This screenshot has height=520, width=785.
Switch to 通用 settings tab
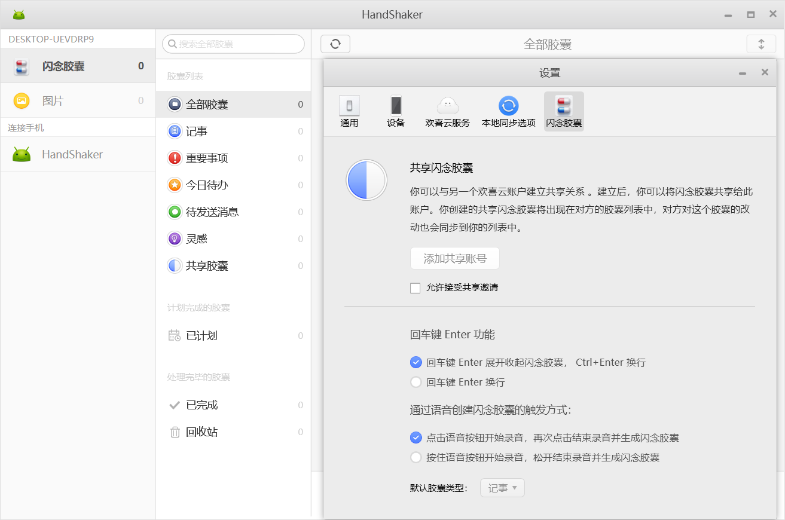(x=349, y=112)
